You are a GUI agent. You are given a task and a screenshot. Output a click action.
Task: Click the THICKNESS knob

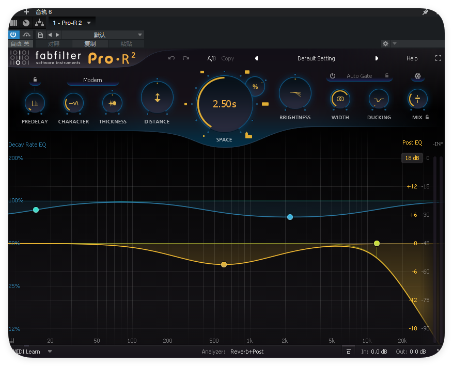point(113,103)
